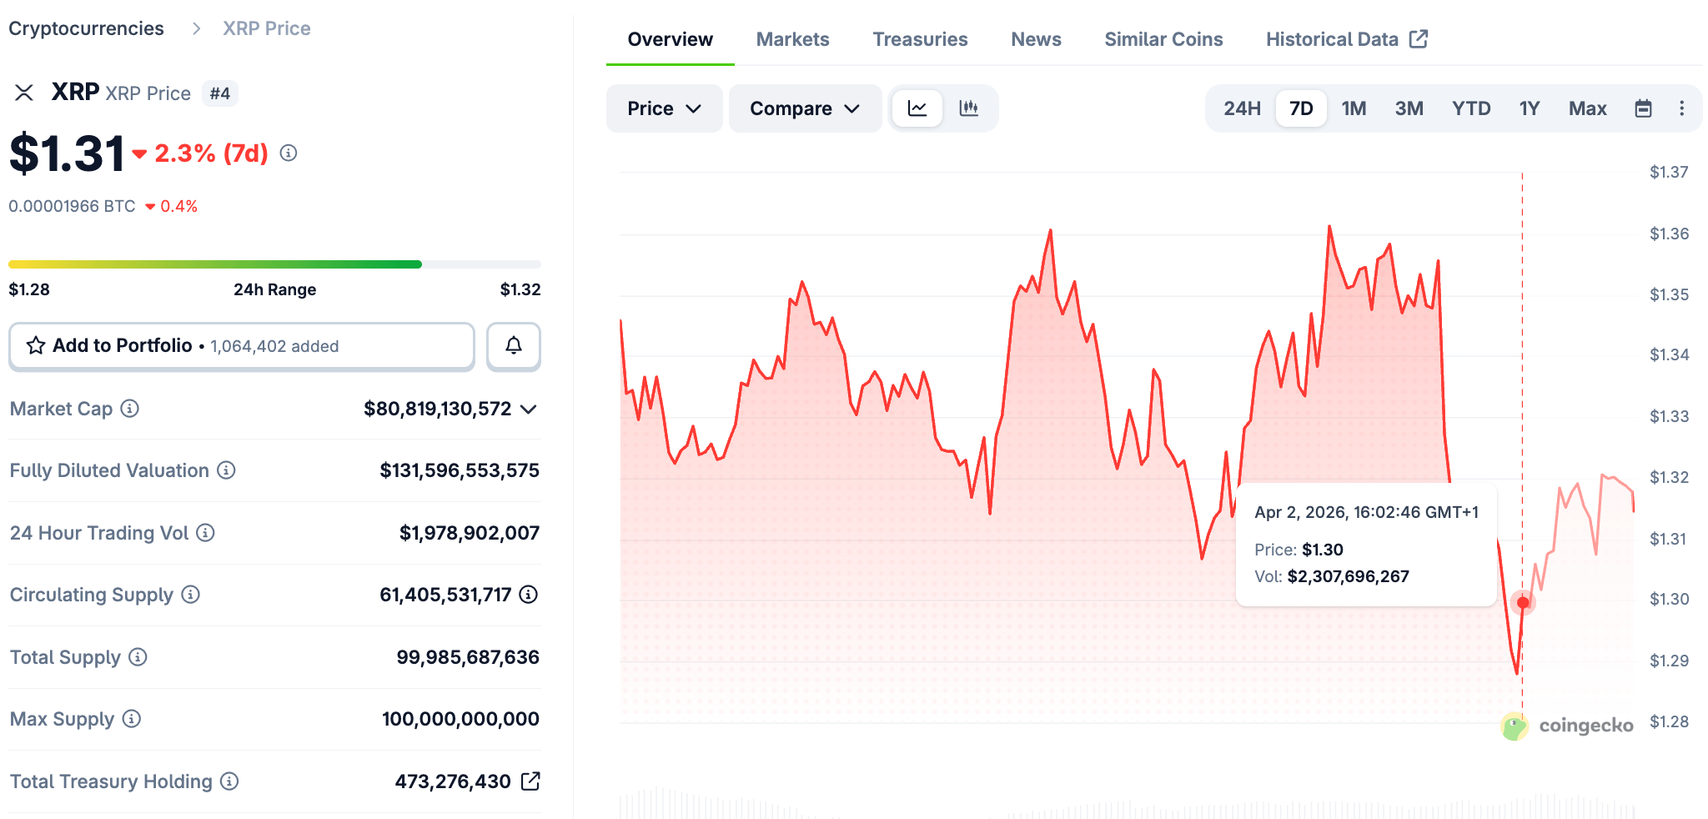1708x819 pixels.
Task: Click the $80,819,130,572 market cap value
Action: tap(438, 409)
